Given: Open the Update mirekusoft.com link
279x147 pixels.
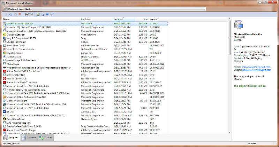Looking at the screenshot, I should pyautogui.click(x=257, y=70).
